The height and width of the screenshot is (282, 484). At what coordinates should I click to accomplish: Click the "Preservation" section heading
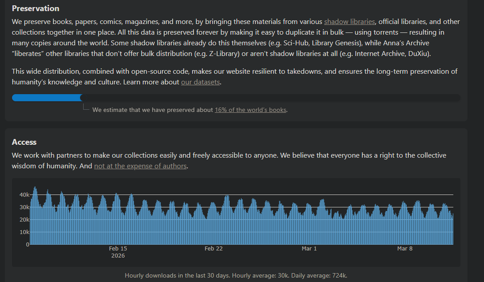[35, 8]
